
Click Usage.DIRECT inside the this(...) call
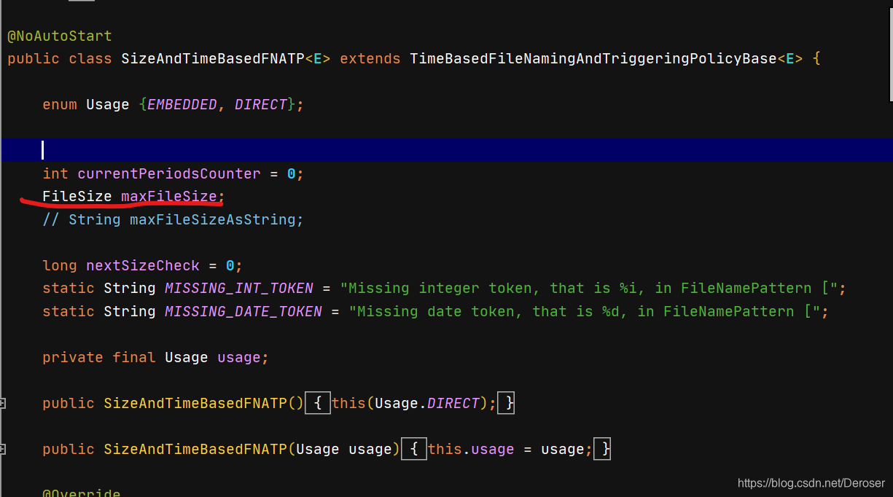pyautogui.click(x=427, y=403)
